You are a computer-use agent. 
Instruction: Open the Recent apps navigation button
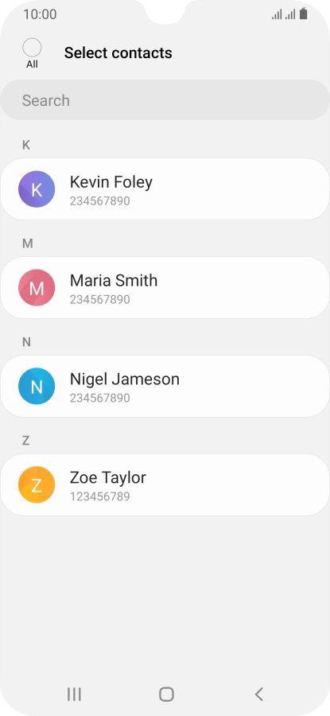(74, 694)
